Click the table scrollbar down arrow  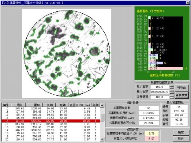pos(102,139)
